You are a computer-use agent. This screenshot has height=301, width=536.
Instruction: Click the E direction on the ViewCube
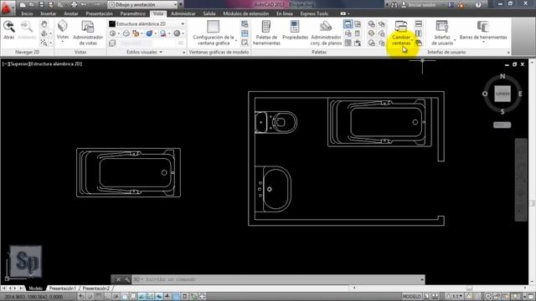[x=520, y=94]
